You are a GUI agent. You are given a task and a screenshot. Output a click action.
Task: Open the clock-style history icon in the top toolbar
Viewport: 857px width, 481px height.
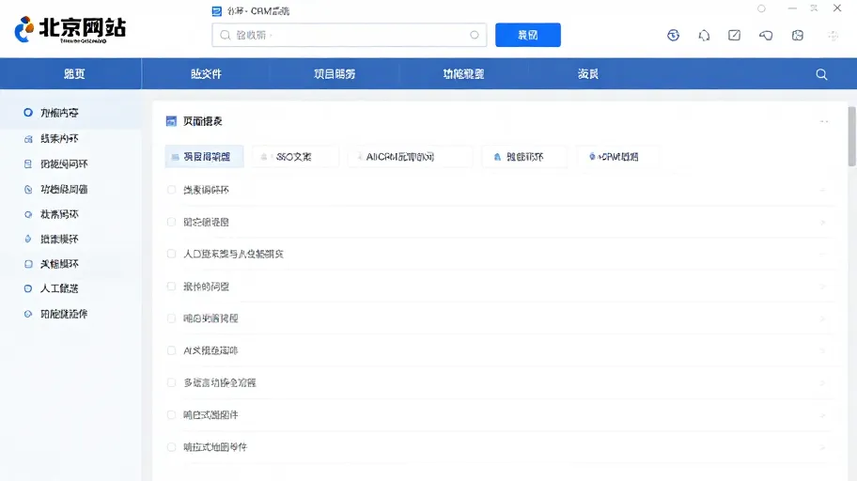pyautogui.click(x=673, y=36)
